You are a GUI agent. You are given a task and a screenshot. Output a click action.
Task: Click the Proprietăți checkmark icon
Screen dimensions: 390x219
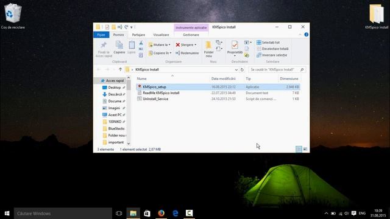[x=235, y=45]
